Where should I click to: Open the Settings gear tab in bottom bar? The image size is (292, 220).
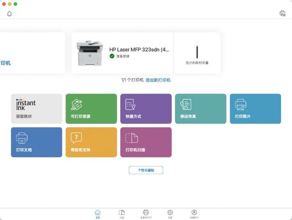170,214
